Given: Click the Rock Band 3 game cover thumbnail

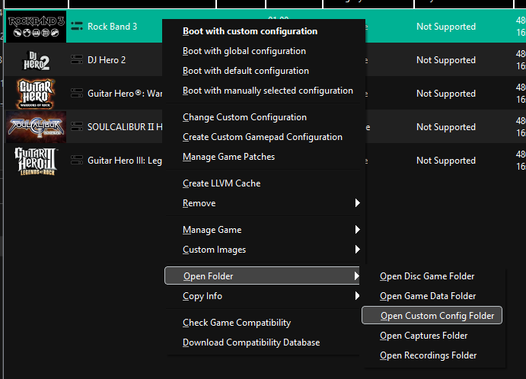Looking at the screenshot, I should tap(37, 27).
